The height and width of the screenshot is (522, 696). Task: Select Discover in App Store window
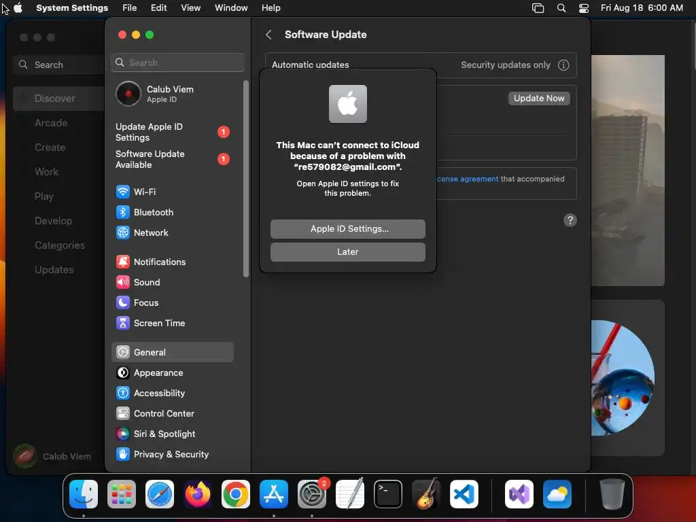(58, 99)
